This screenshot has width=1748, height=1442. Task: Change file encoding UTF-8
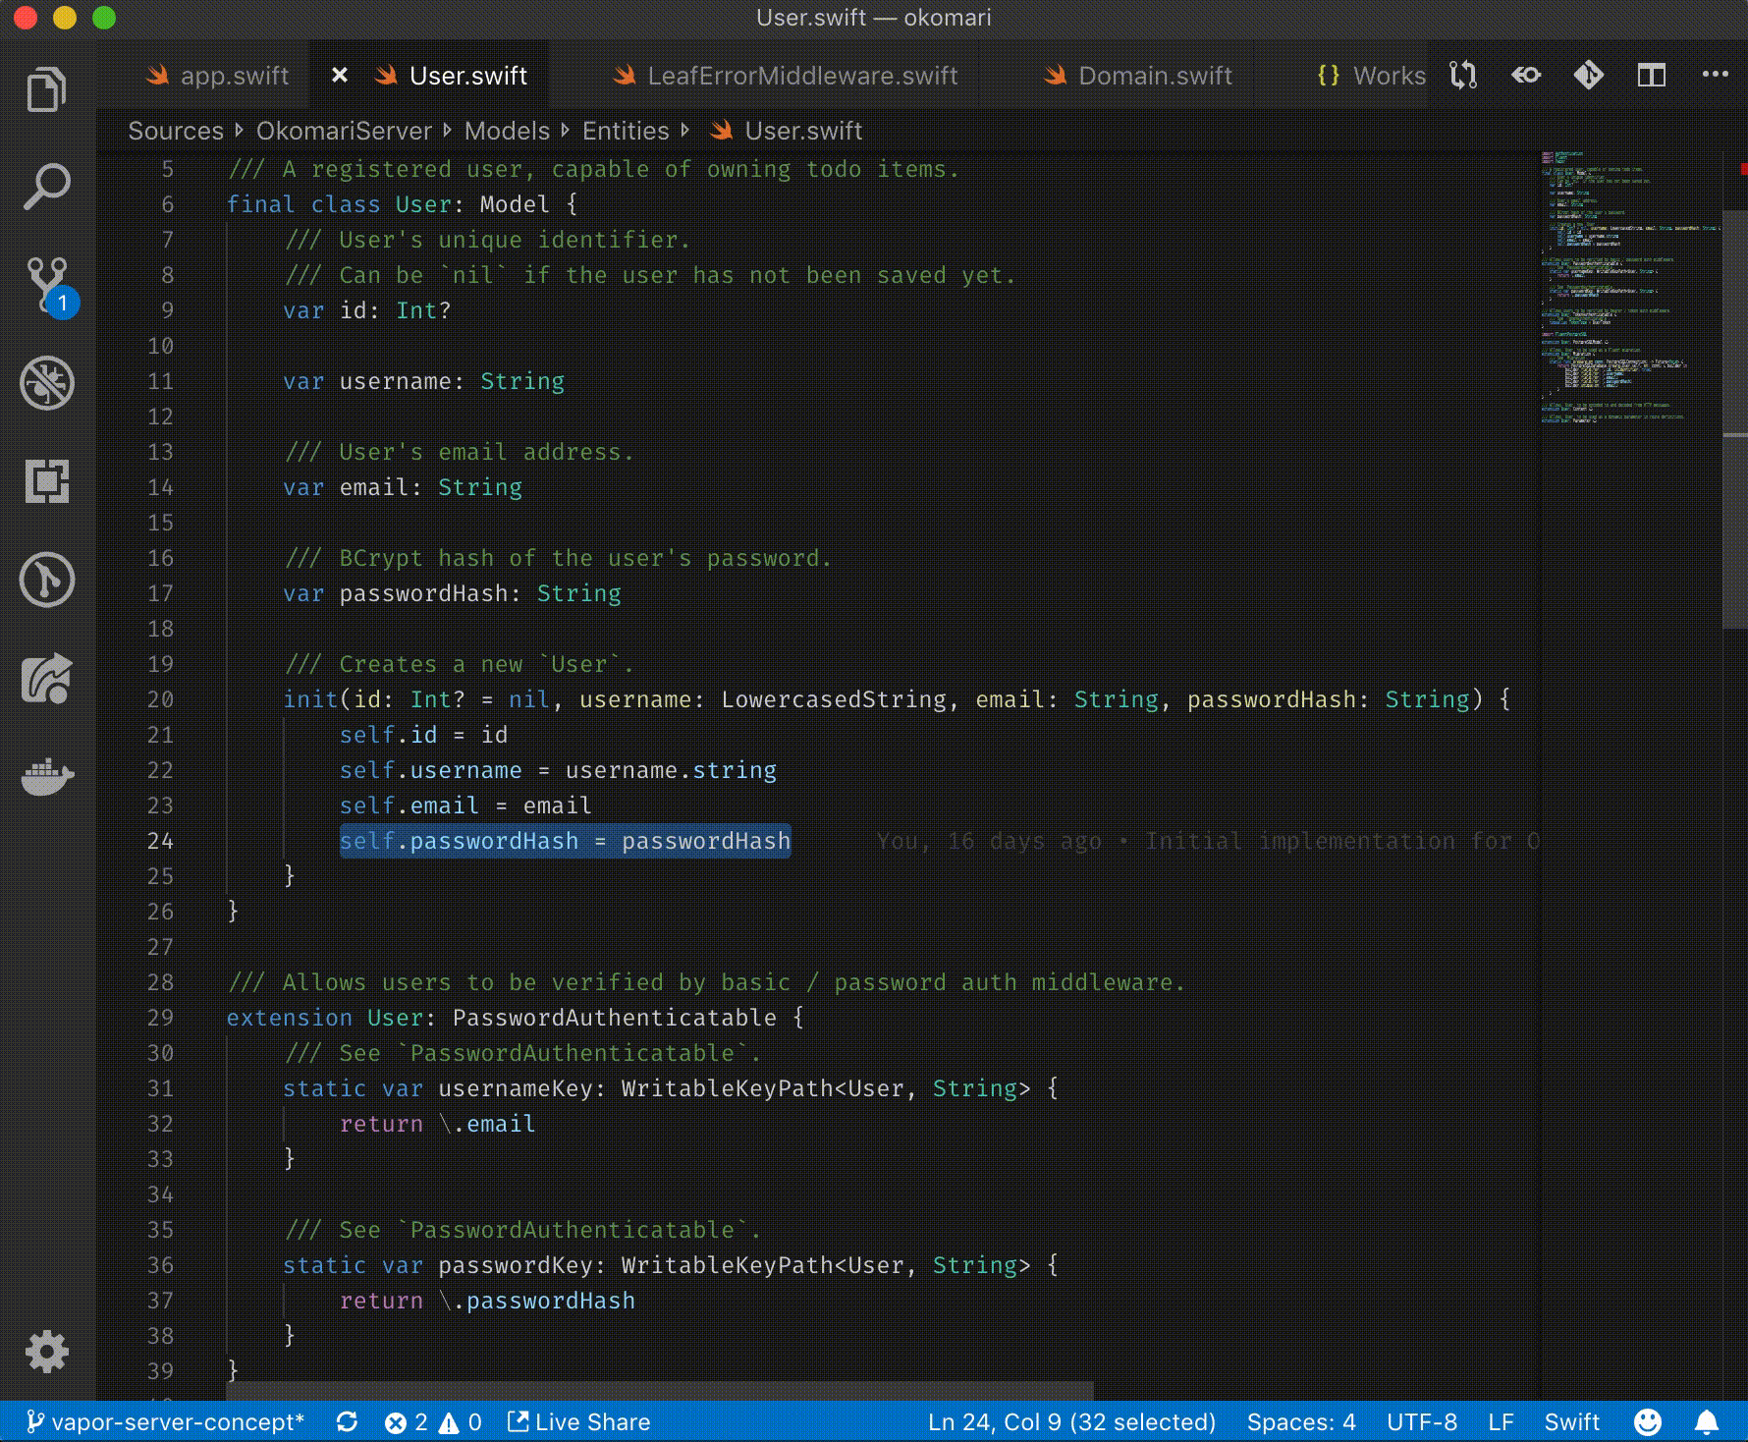point(1422,1422)
